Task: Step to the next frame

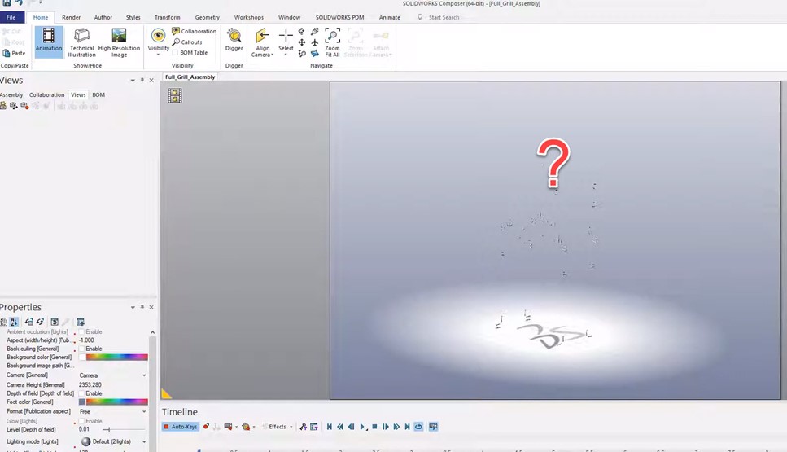Action: click(386, 427)
